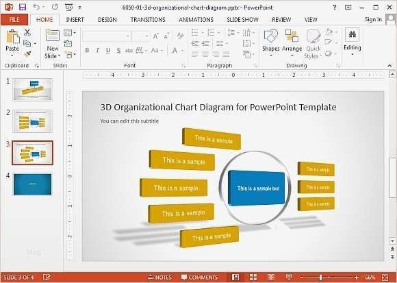
Task: Select the Format Painter brush icon
Action: coord(27,54)
